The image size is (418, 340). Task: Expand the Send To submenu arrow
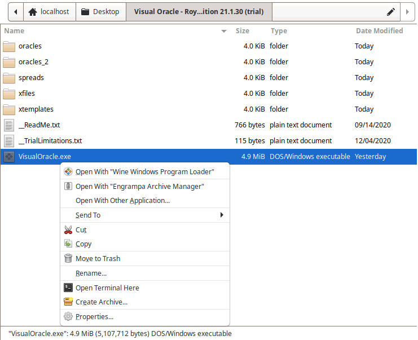tap(222, 215)
